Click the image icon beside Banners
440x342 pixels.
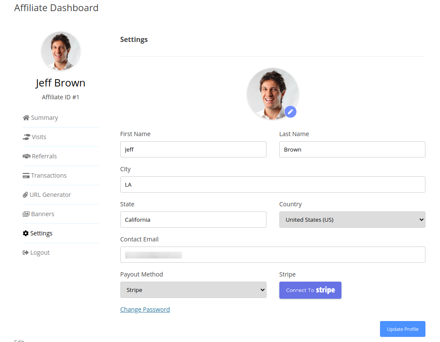[x=26, y=214]
